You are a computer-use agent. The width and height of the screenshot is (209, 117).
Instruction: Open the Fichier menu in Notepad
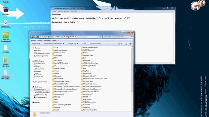point(54,12)
